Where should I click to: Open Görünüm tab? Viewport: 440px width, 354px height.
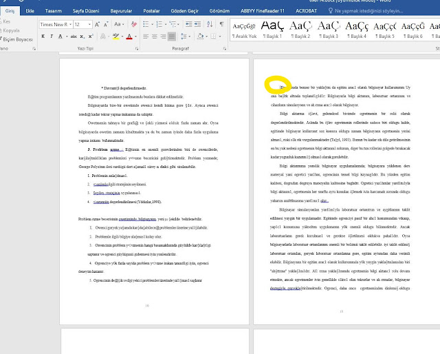tap(219, 11)
